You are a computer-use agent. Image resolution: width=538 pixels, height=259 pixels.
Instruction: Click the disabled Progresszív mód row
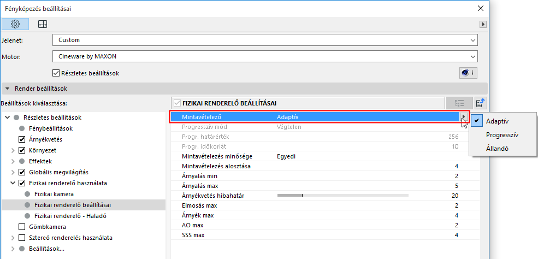(x=320, y=127)
